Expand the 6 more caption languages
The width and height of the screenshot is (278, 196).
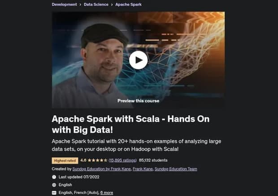[107, 192]
